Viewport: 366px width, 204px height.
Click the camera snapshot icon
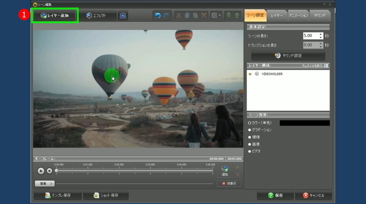(123, 16)
